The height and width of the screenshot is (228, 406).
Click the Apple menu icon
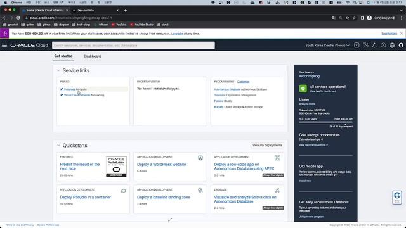coord(5,3)
